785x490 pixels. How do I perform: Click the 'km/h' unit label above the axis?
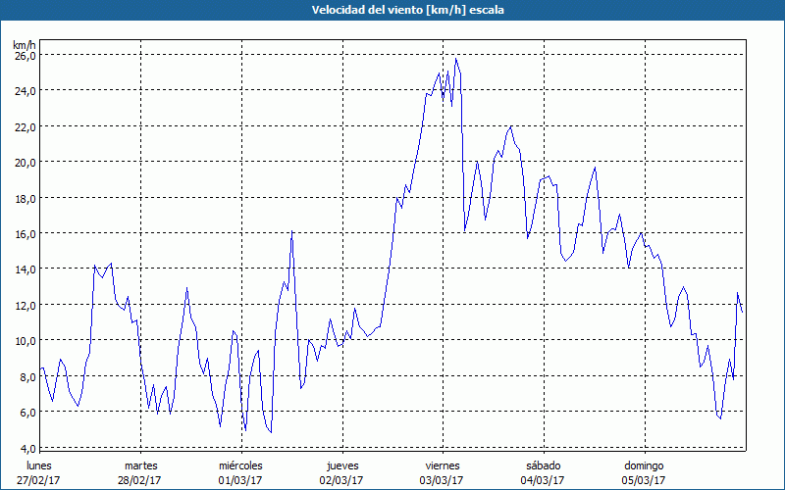pyautogui.click(x=25, y=45)
